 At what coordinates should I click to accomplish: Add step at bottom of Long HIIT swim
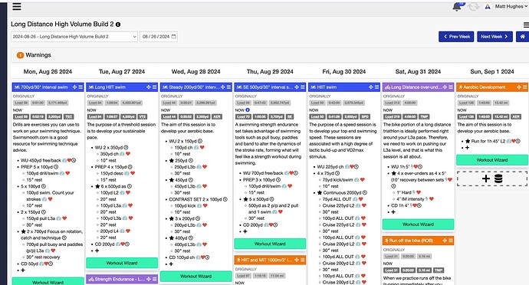97,251
